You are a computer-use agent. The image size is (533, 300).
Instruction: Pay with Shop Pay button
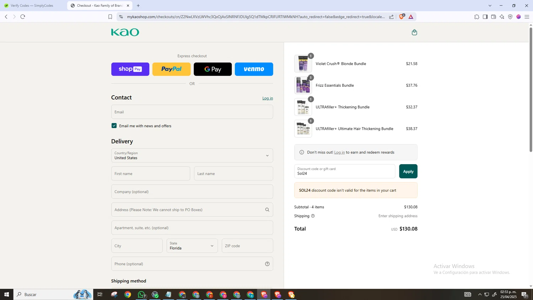click(130, 69)
